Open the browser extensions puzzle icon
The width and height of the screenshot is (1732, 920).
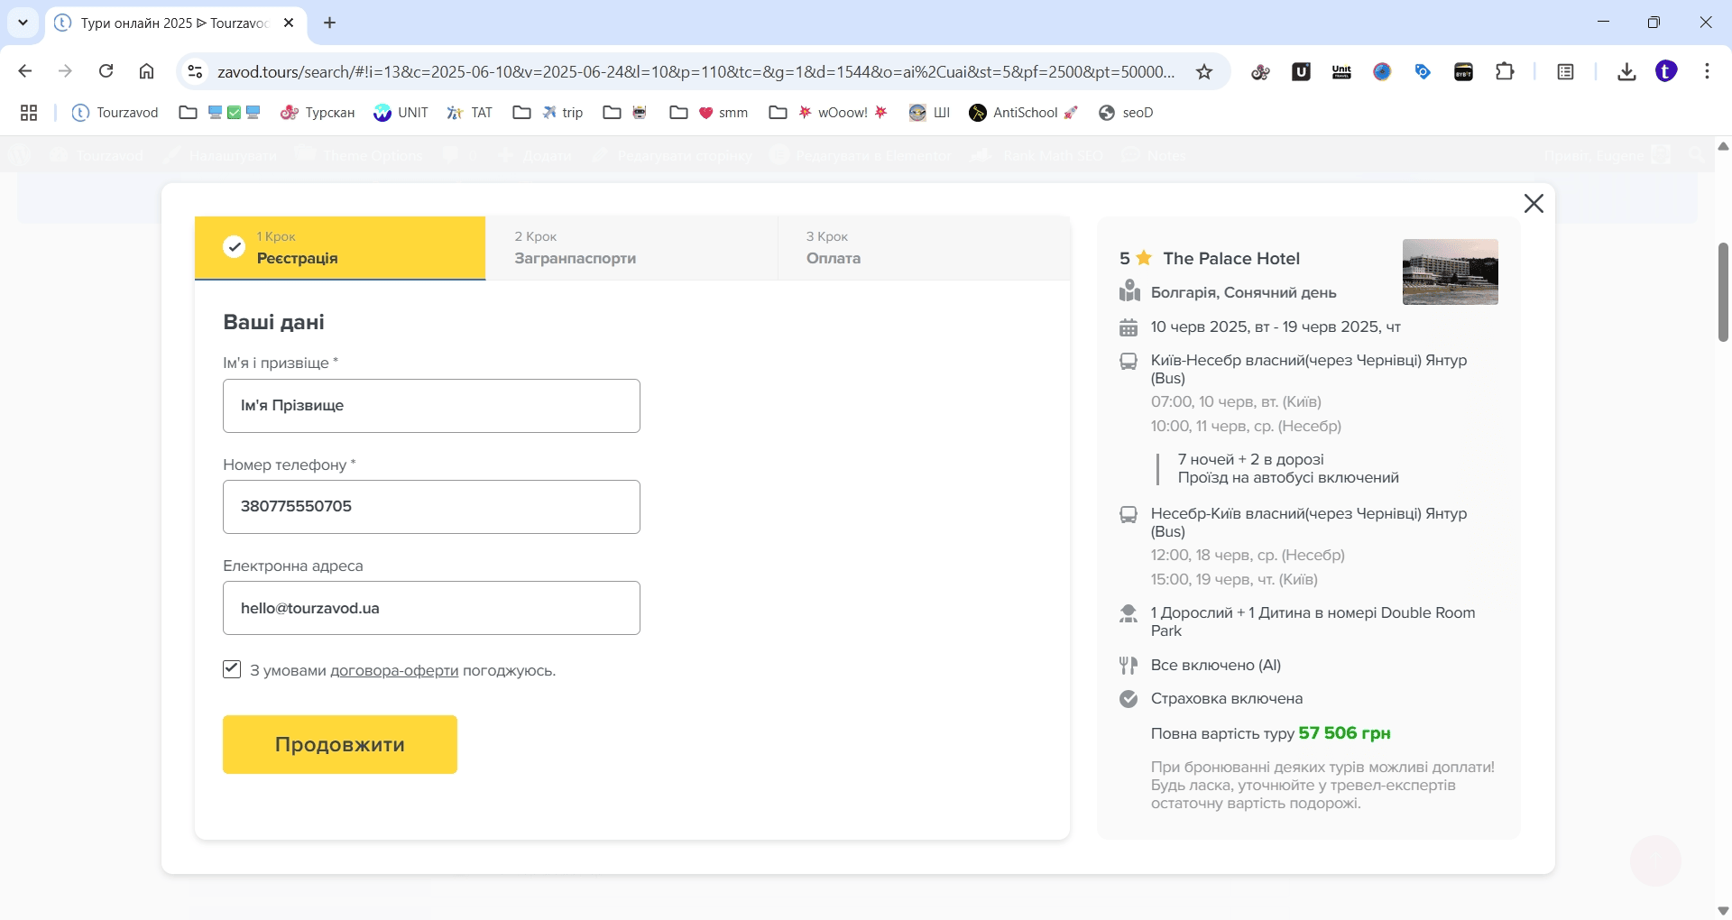[x=1505, y=71]
